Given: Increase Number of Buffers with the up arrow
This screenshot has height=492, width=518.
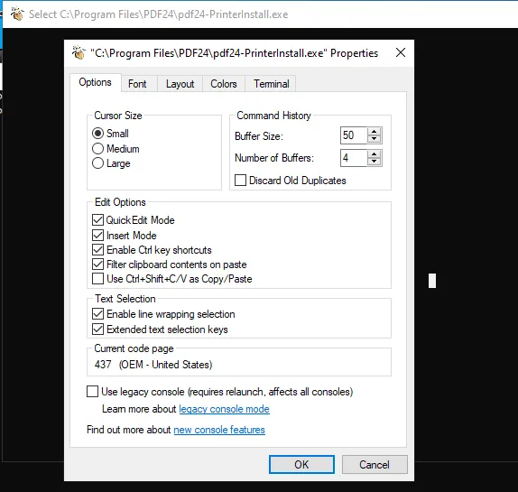Looking at the screenshot, I should pos(374,154).
